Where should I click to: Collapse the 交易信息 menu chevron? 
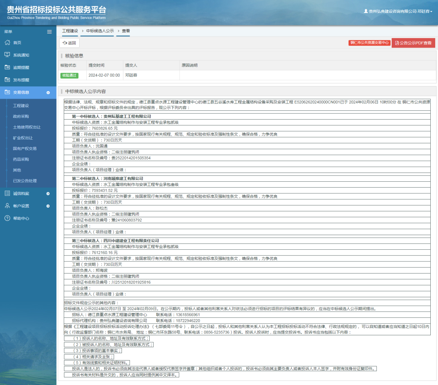coord(48,93)
